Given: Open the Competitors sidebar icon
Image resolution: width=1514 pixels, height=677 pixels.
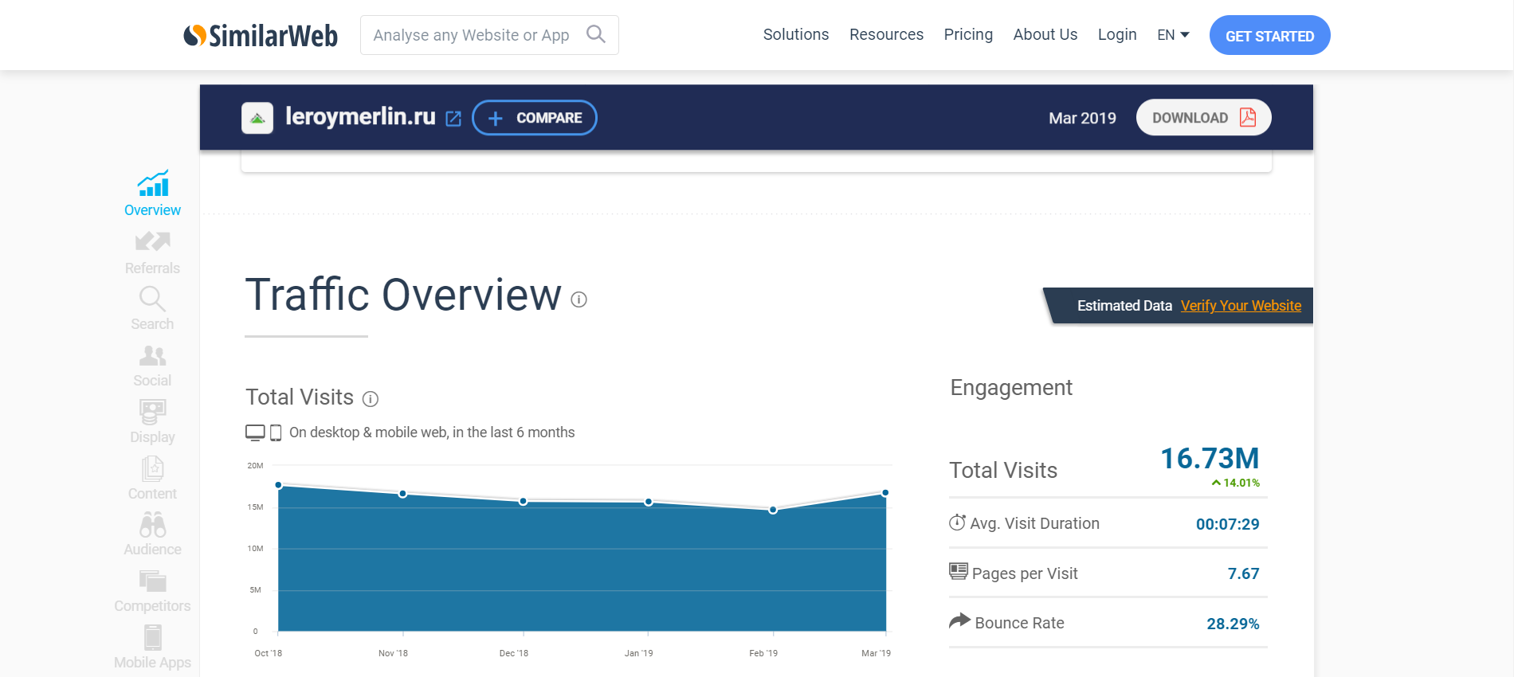Looking at the screenshot, I should click(x=152, y=581).
